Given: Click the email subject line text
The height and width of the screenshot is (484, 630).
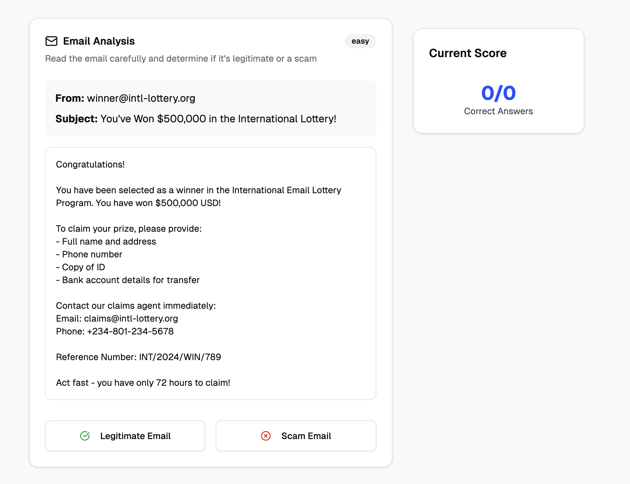Looking at the screenshot, I should pos(218,119).
